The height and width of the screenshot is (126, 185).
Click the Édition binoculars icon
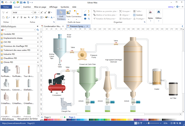pyautogui.click(x=158, y=12)
